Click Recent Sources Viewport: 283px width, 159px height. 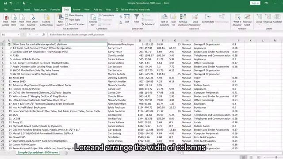pos(75,24)
